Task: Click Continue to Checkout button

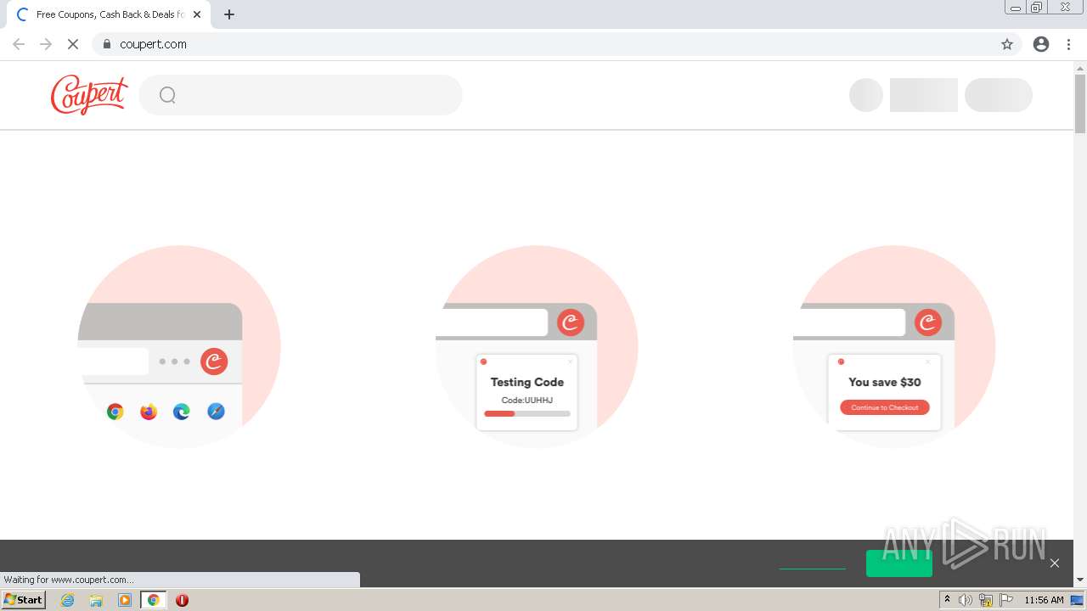Action: coord(885,407)
